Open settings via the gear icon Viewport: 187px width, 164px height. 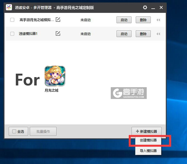(145, 7)
